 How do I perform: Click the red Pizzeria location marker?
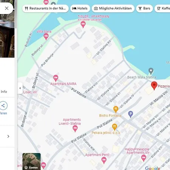point(154,85)
